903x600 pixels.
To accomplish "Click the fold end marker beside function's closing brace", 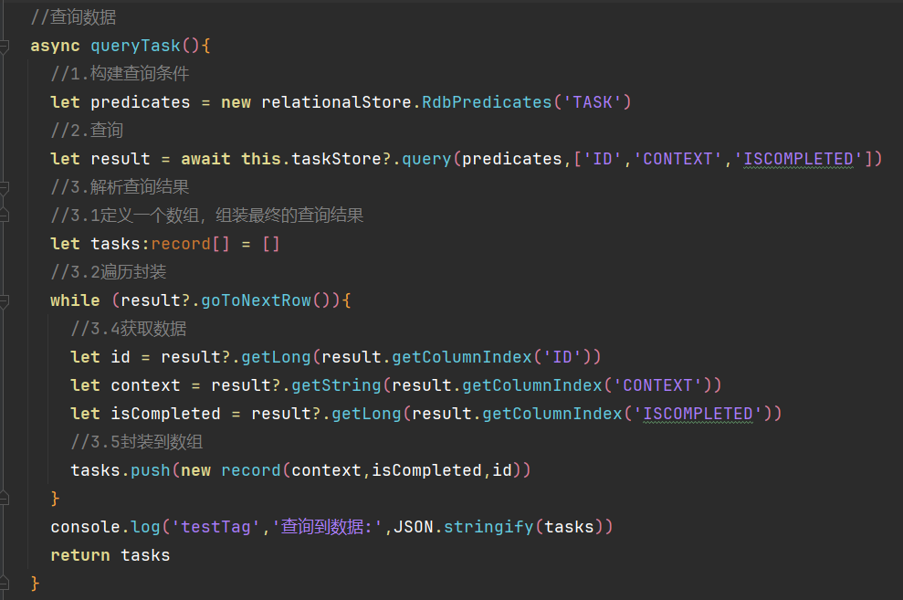I will click(x=4, y=584).
